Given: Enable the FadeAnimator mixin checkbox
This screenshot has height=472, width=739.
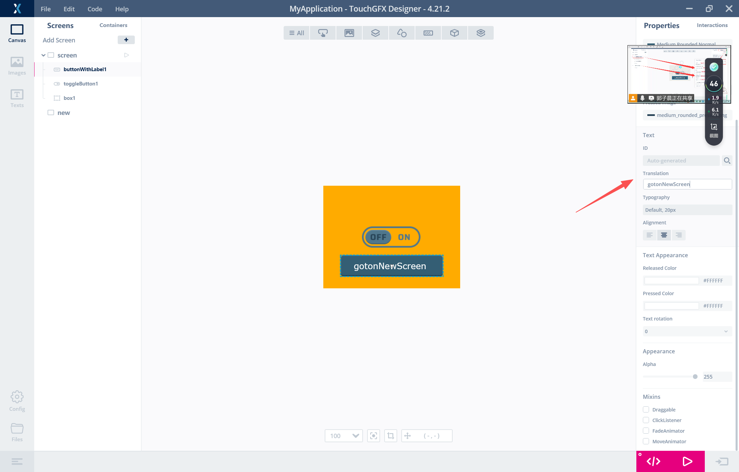Looking at the screenshot, I should 646,431.
